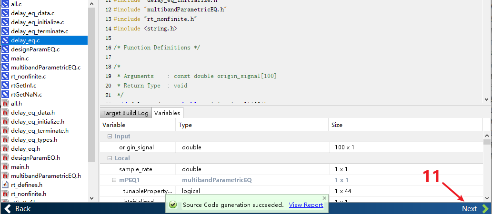This screenshot has width=492, height=214.
Task: Click the rt_nonfinite.h header icon
Action: point(5,194)
